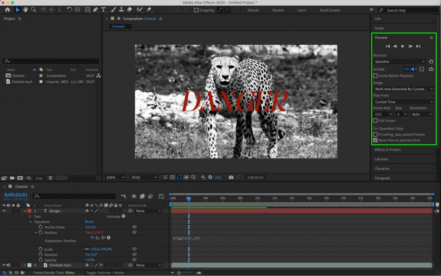Enable Cache Before Playback
The height and width of the screenshot is (276, 441).
pyautogui.click(x=375, y=76)
